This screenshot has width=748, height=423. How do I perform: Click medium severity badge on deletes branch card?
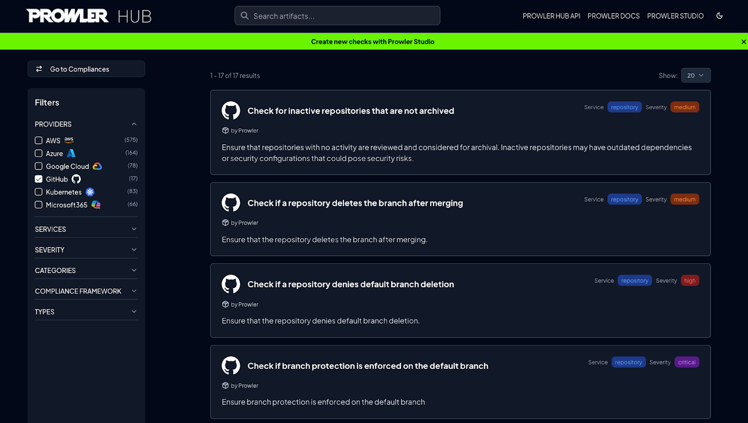click(684, 199)
